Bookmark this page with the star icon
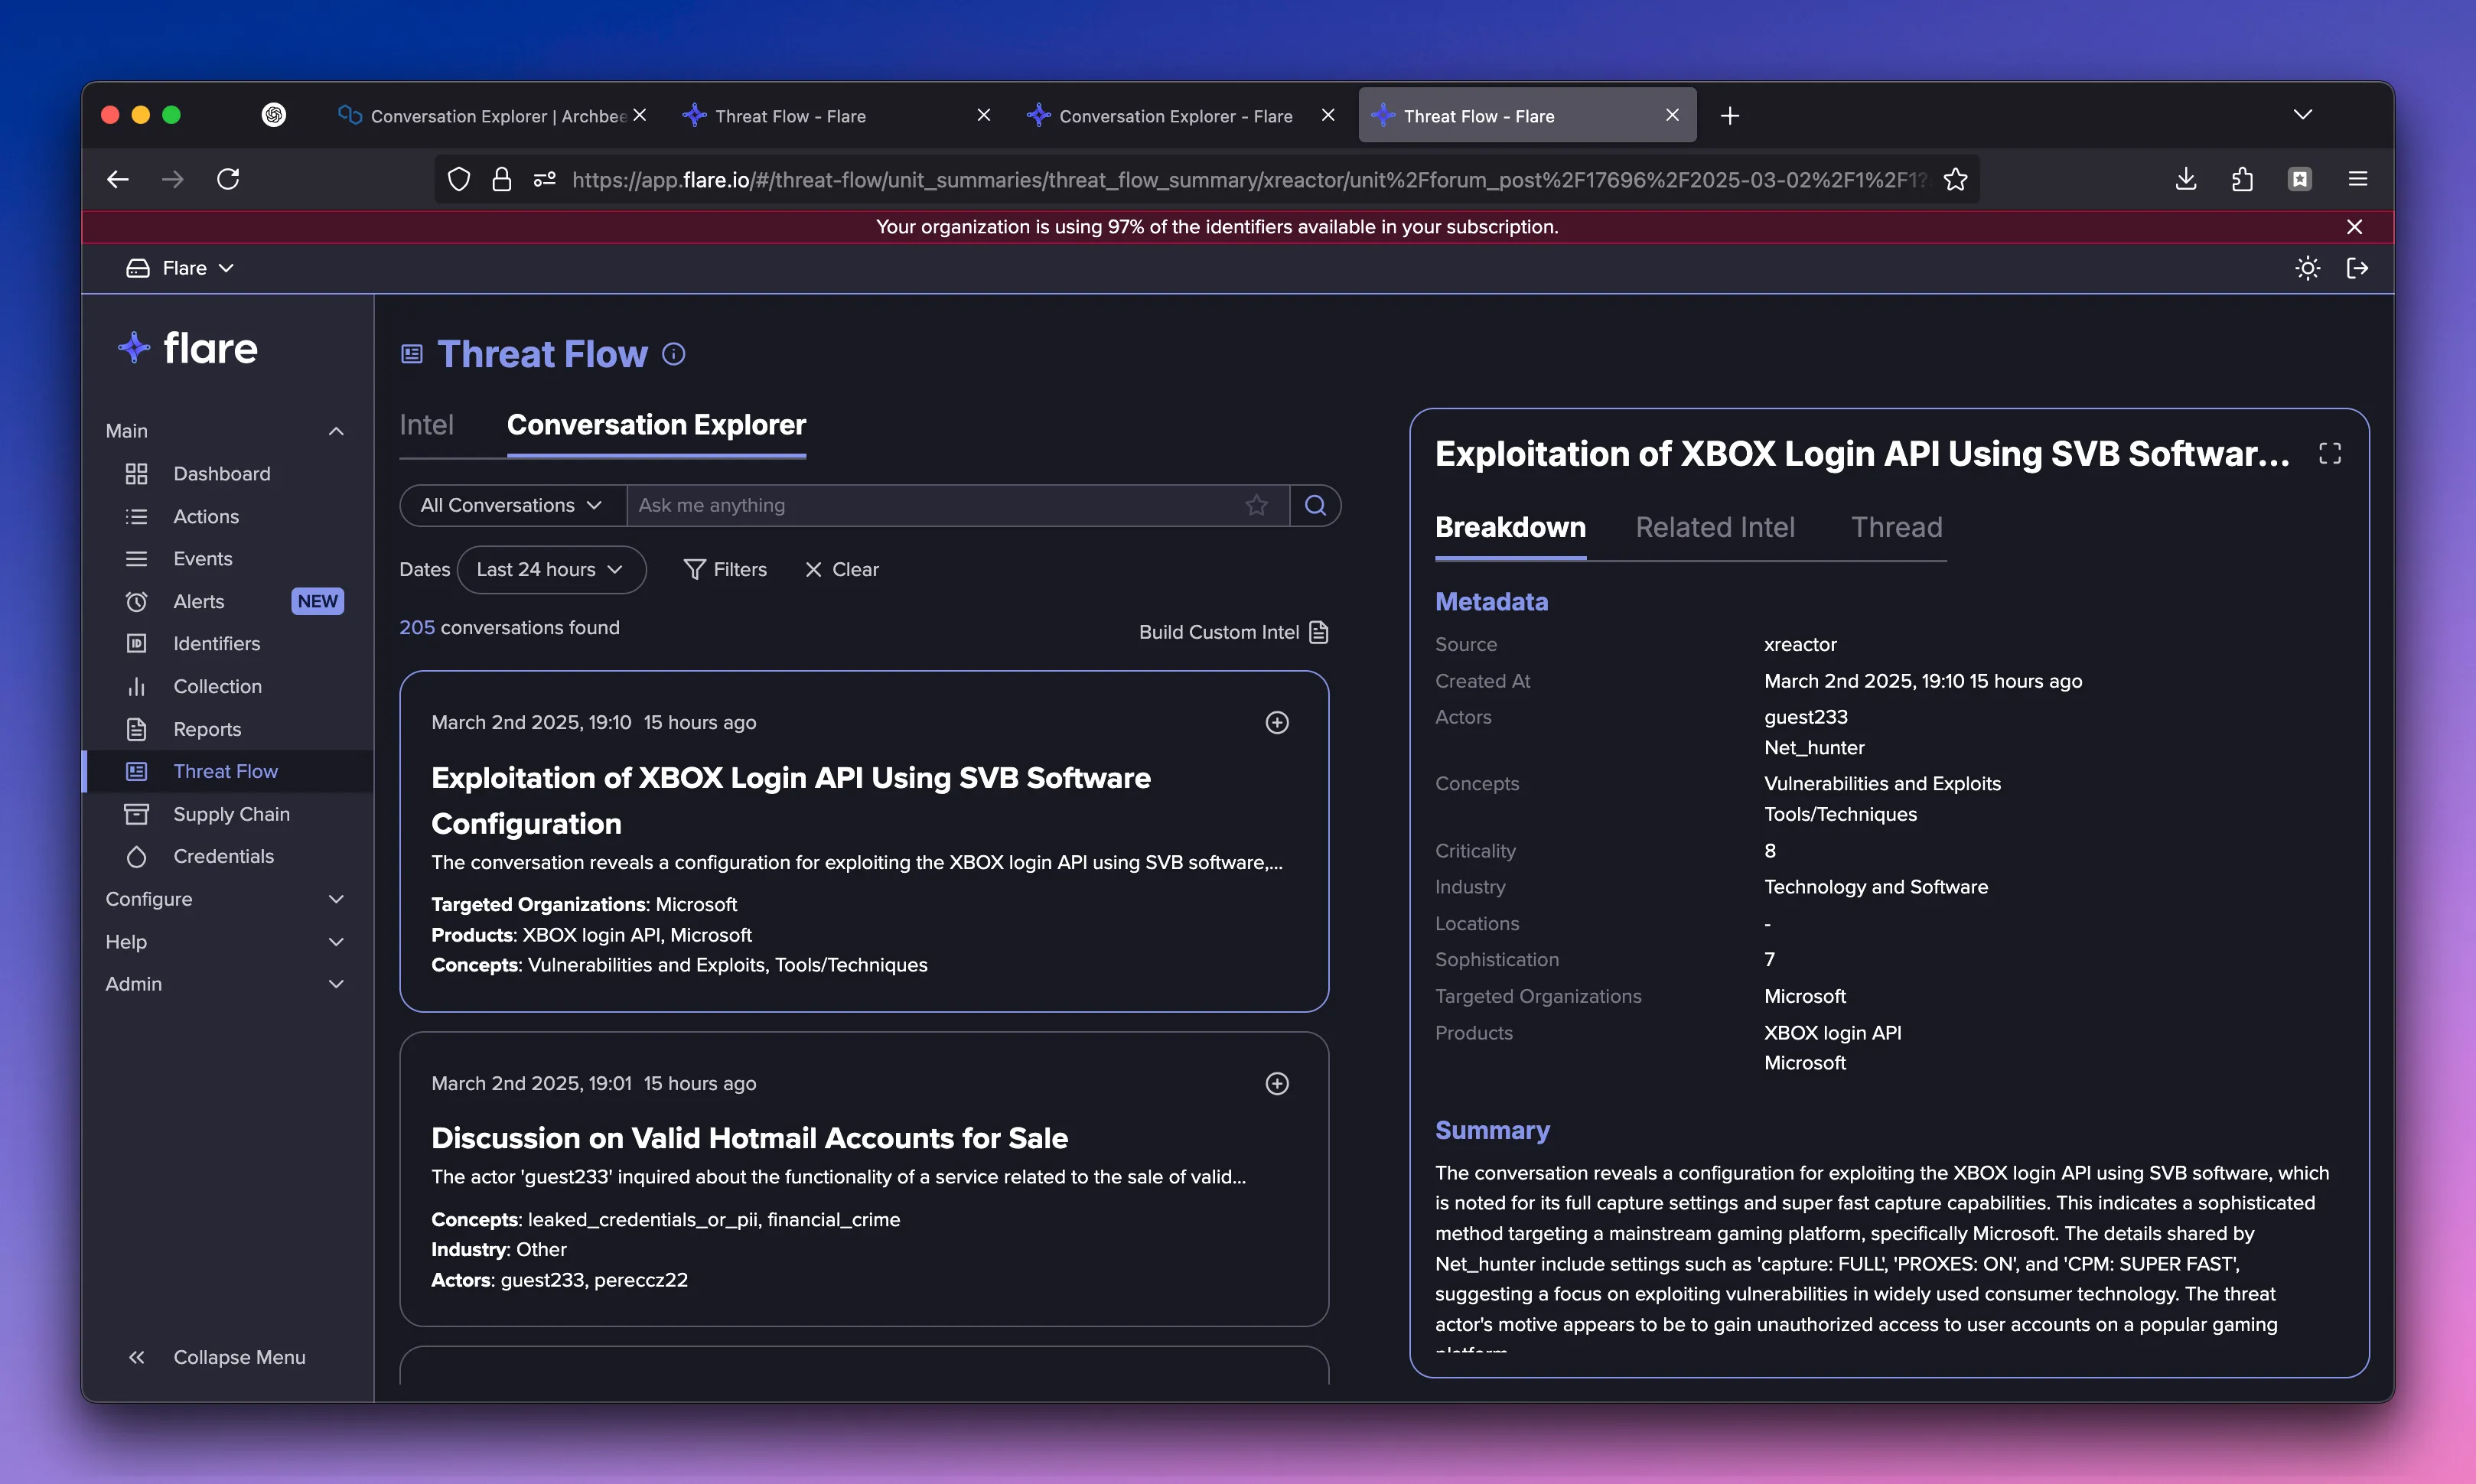This screenshot has width=2476, height=1484. (1955, 179)
